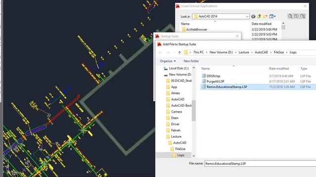Click the Find file magnifier icon
The image size is (316, 177).
[x=290, y=16]
